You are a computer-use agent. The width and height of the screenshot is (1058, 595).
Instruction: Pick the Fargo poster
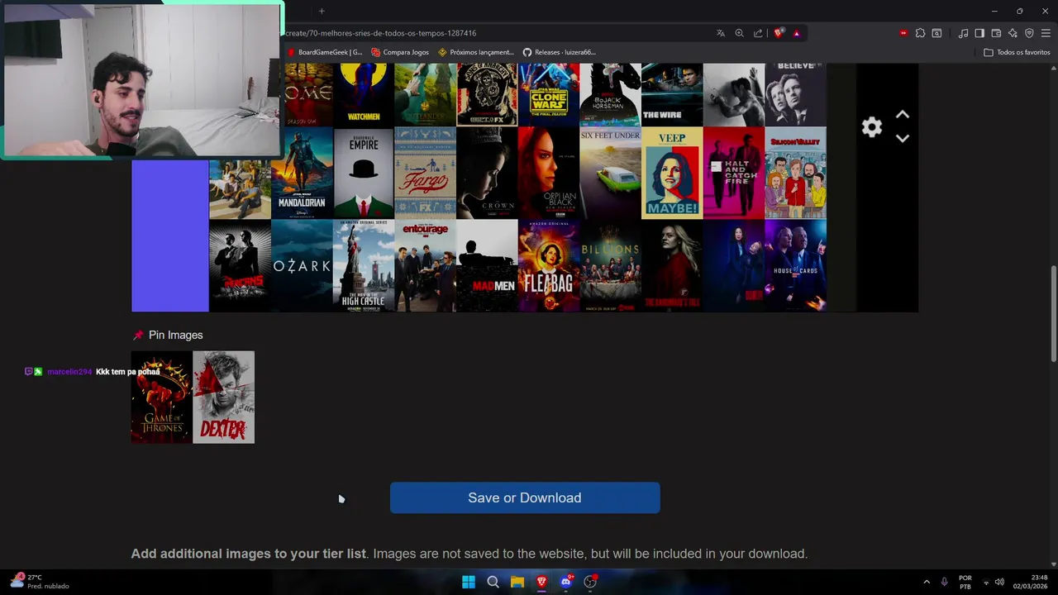tap(425, 173)
